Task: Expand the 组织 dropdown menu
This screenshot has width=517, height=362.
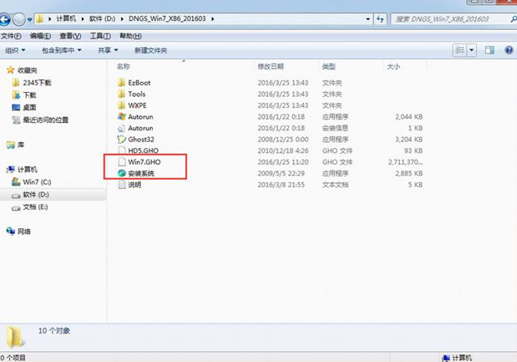Action: (15, 50)
